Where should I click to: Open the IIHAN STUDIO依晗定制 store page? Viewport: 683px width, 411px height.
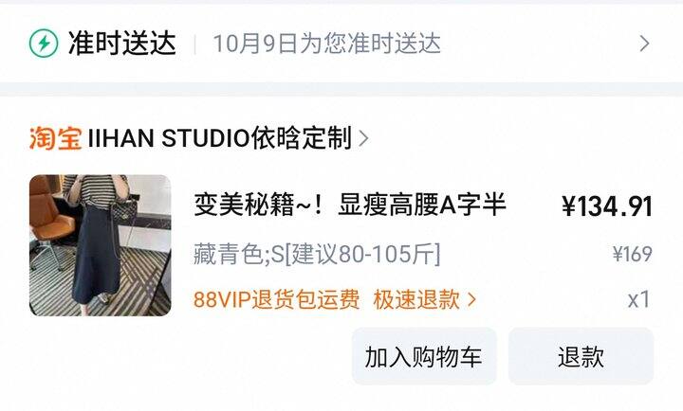coord(219,138)
